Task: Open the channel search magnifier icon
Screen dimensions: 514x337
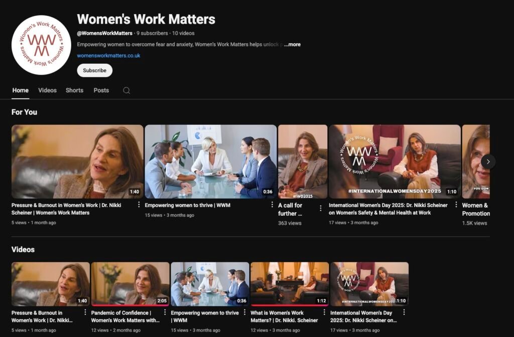Action: tap(126, 90)
